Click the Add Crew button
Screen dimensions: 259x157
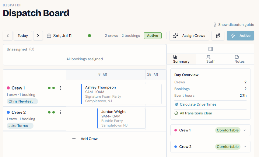tap(85, 139)
